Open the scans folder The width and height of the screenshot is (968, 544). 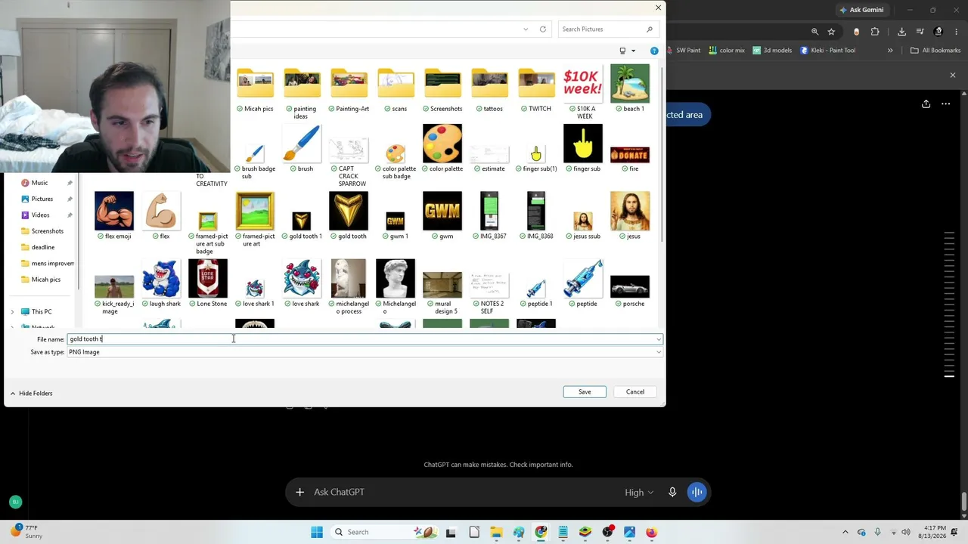[396, 83]
